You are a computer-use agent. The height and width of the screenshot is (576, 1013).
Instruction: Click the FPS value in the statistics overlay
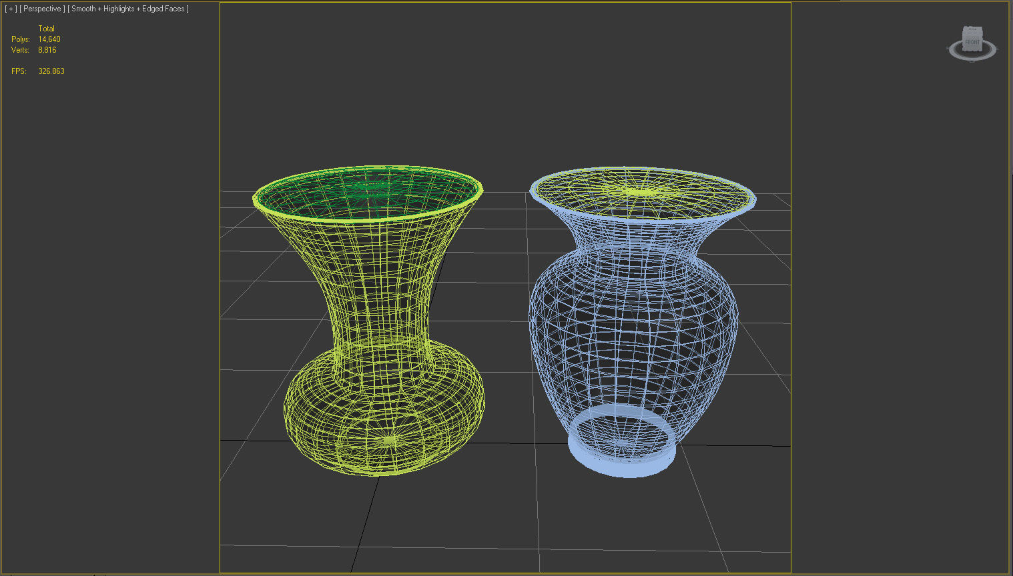52,71
